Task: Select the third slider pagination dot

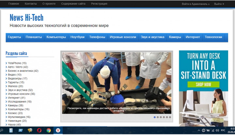Action: [161, 117]
